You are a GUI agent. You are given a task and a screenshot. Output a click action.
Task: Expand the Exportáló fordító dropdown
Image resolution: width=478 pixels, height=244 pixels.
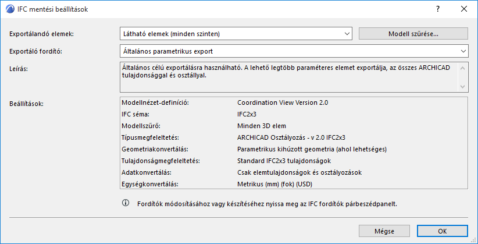click(294, 51)
